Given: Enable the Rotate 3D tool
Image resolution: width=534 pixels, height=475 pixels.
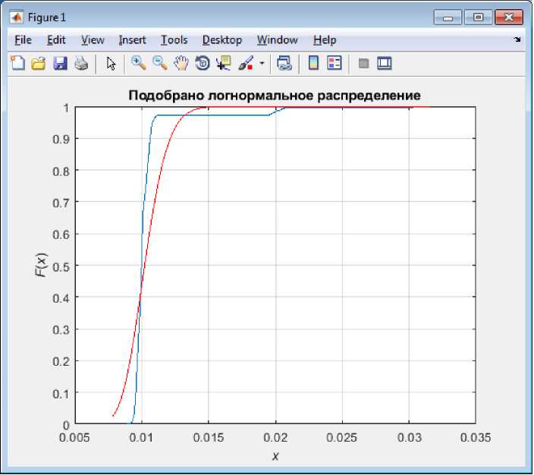Looking at the screenshot, I should point(202,64).
